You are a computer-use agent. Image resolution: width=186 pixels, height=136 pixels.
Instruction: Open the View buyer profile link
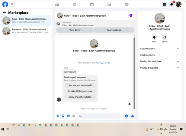[103, 63]
